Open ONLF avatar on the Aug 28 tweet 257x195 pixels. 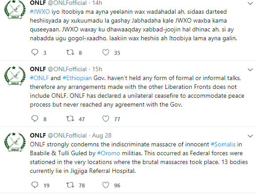click(15, 142)
